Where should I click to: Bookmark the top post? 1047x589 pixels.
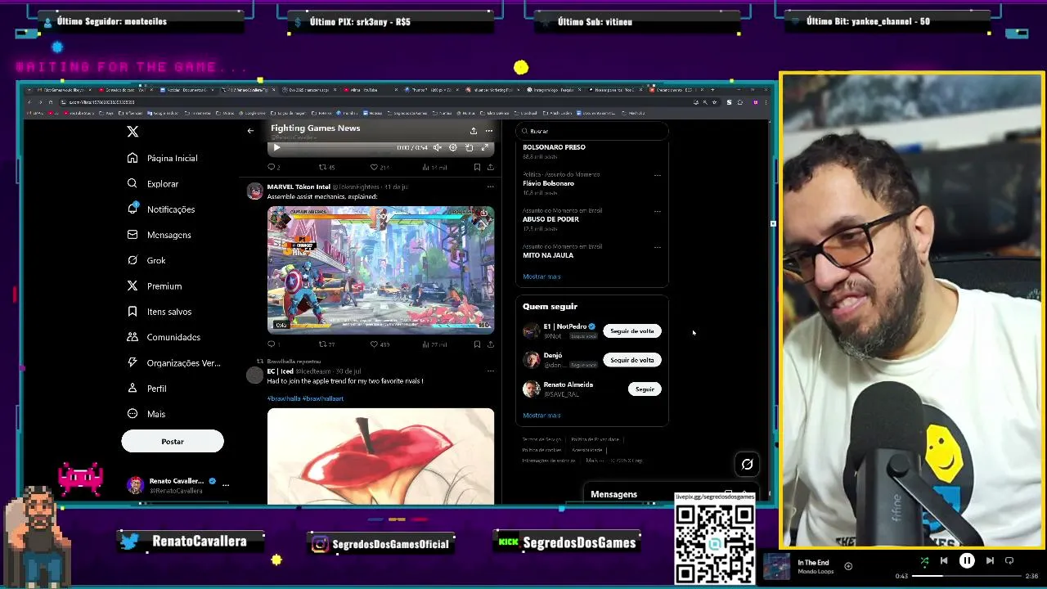coord(477,167)
